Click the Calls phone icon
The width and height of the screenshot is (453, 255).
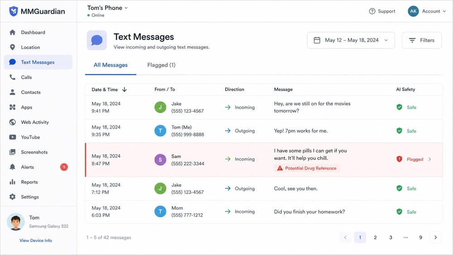12,77
